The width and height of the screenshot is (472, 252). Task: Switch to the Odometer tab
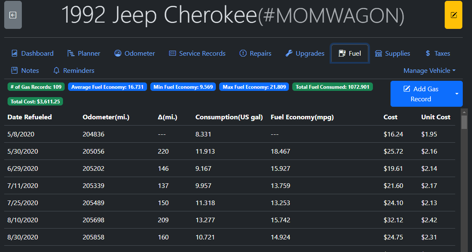click(134, 54)
